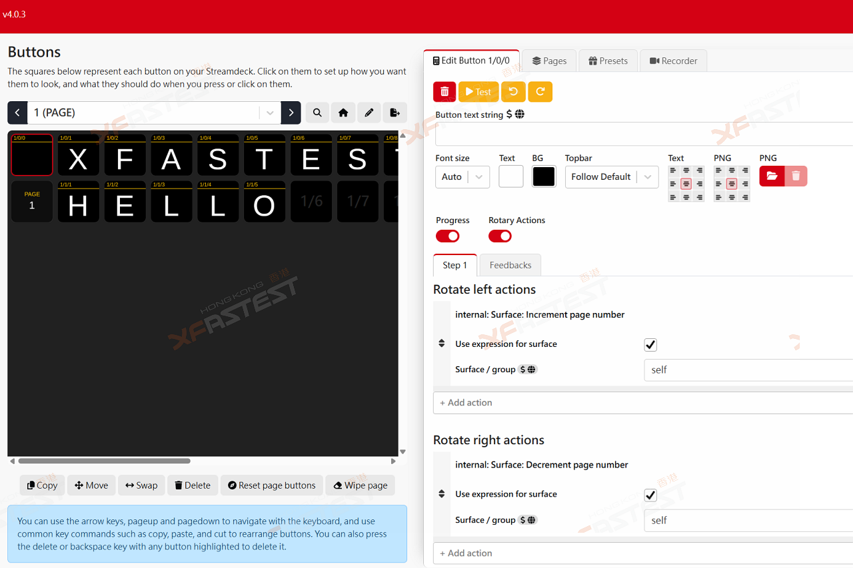Click the undo arrow icon

point(513,92)
